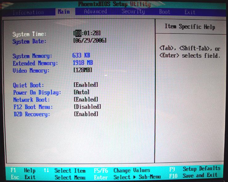The width and height of the screenshot is (228, 182).
Task: Open the Advanced tab
Action: [x=96, y=11]
